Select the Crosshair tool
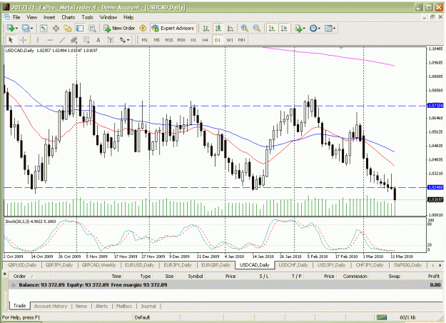Image resolution: width=446 pixels, height=323 pixels. (x=23, y=40)
